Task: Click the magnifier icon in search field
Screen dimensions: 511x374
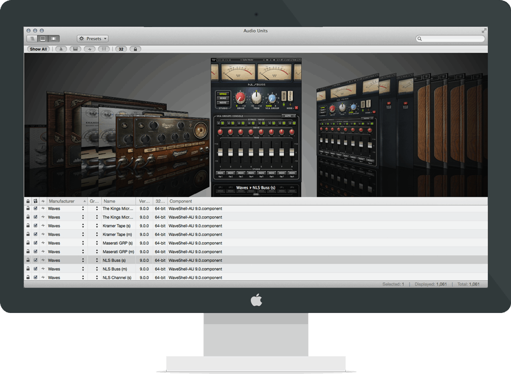Action: point(420,39)
